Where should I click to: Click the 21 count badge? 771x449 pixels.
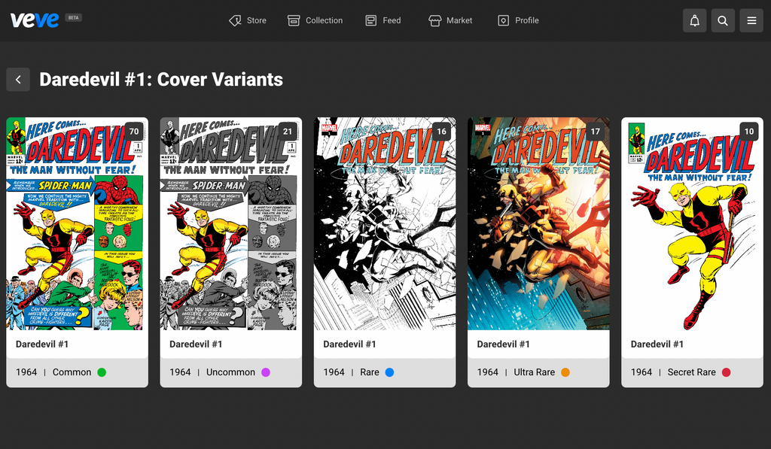click(288, 132)
